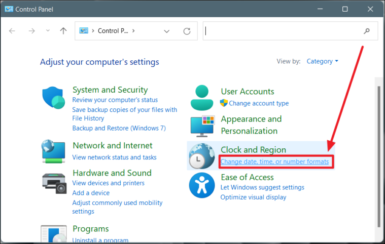Click inside the Control Panel search box
385x244 pixels.
284,31
